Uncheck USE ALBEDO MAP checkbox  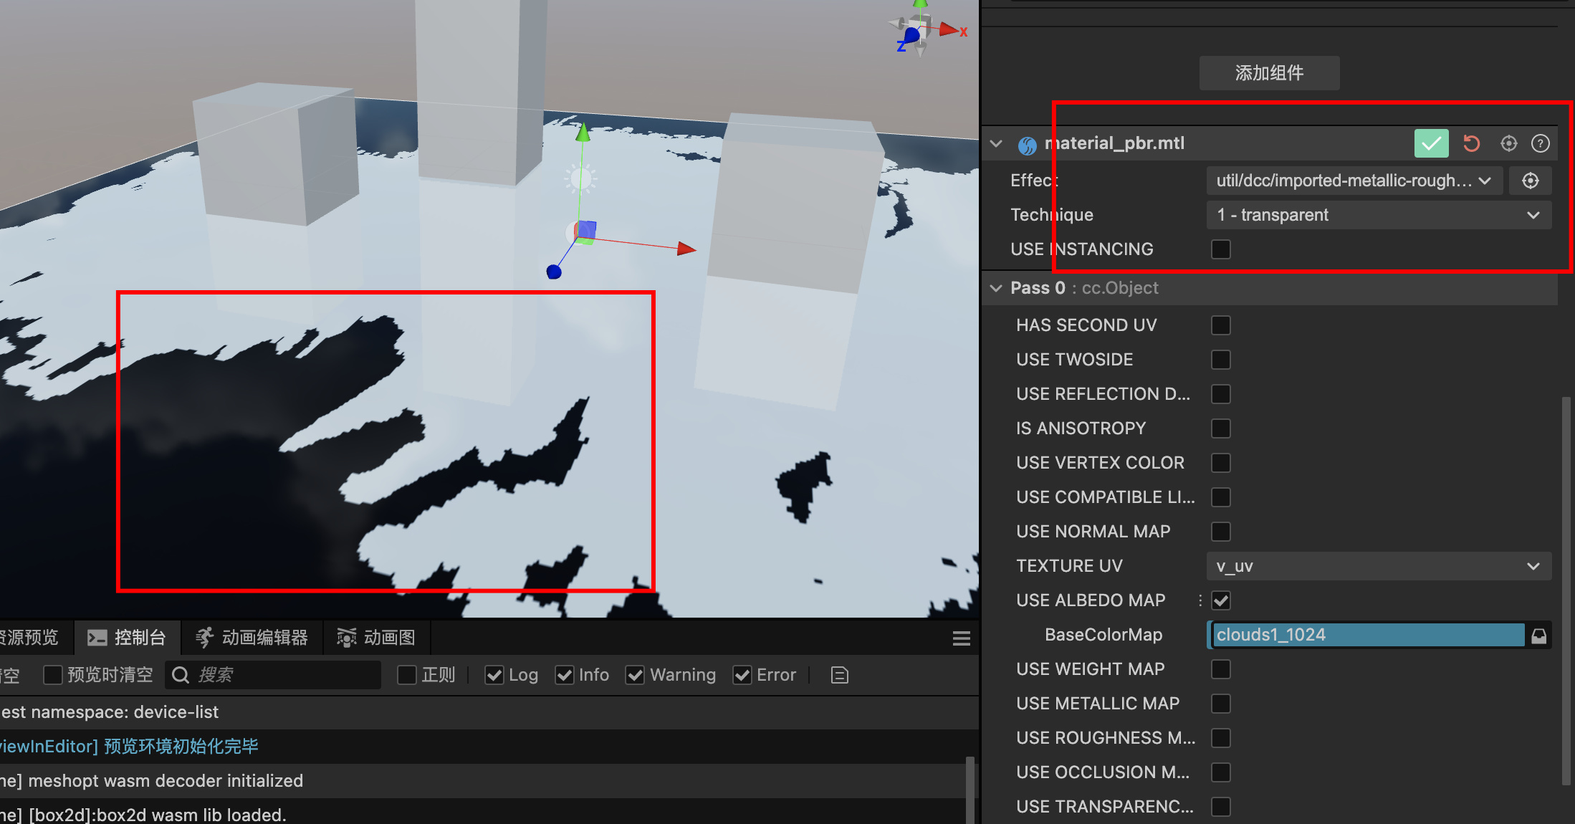(x=1220, y=600)
